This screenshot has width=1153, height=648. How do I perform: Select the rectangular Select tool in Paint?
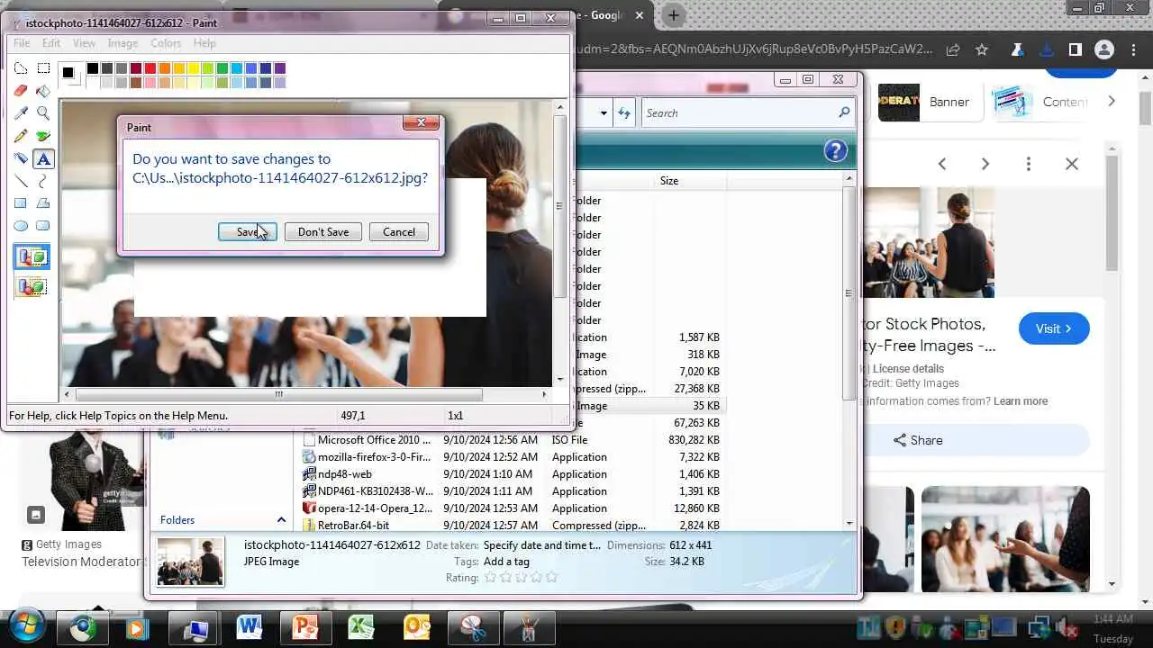point(43,68)
